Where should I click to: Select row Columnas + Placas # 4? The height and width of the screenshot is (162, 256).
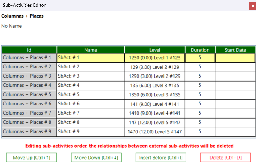coord(29,85)
